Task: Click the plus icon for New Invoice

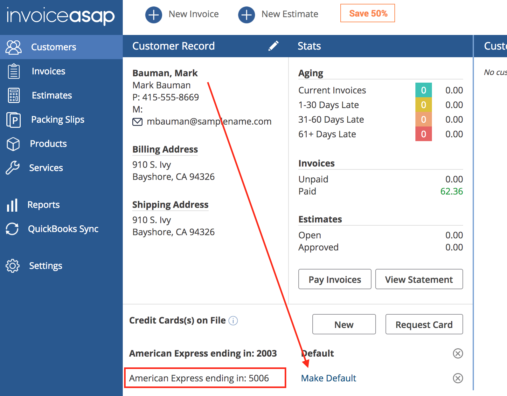Action: [x=154, y=15]
